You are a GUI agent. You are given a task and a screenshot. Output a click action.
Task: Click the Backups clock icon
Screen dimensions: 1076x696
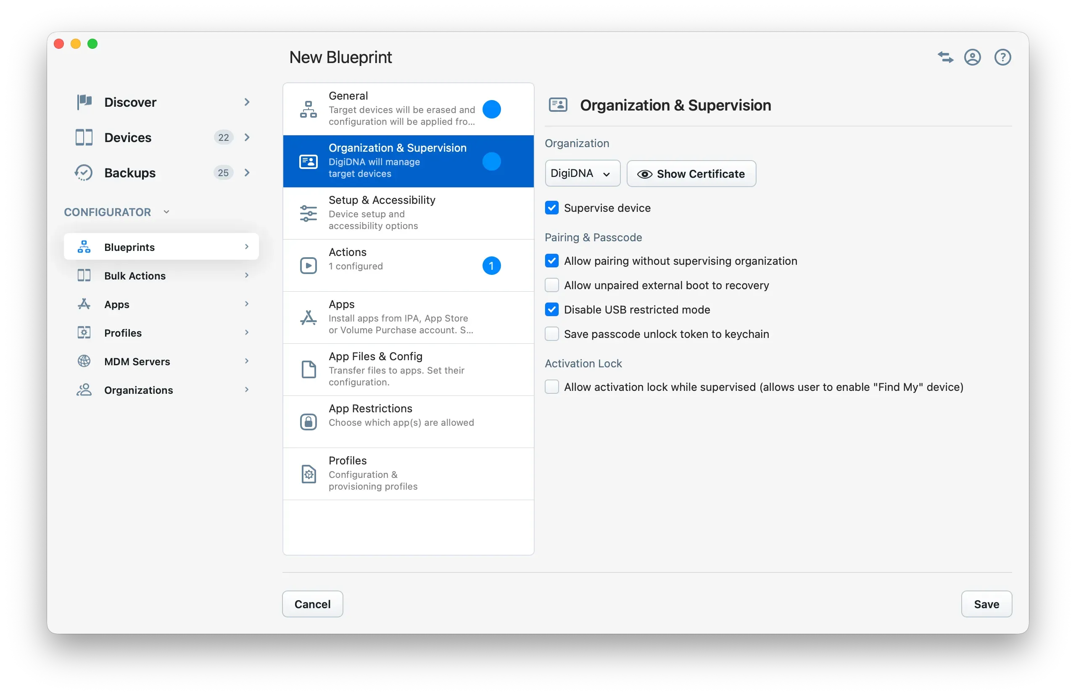(84, 173)
